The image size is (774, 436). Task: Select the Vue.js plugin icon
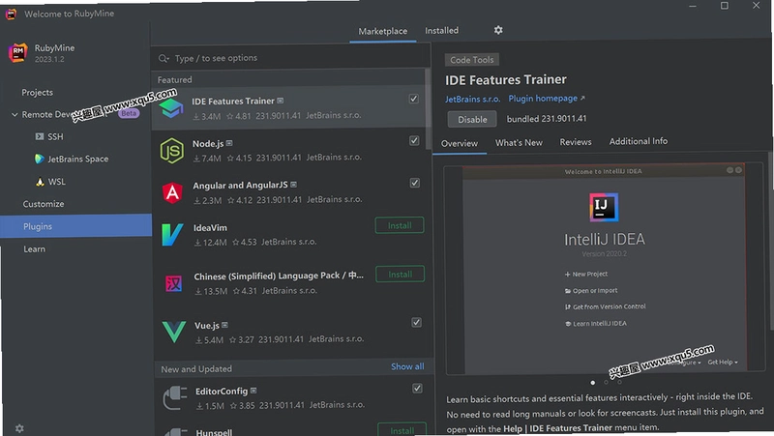point(174,332)
